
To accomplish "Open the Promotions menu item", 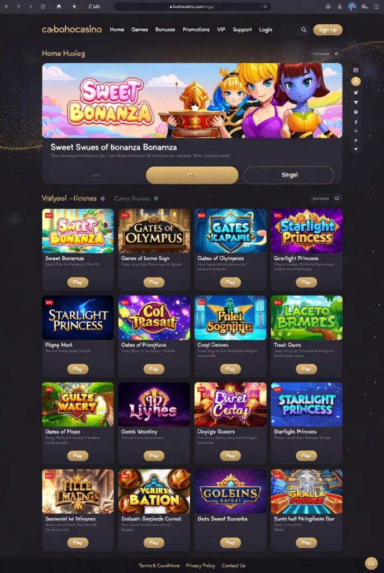I will [196, 30].
